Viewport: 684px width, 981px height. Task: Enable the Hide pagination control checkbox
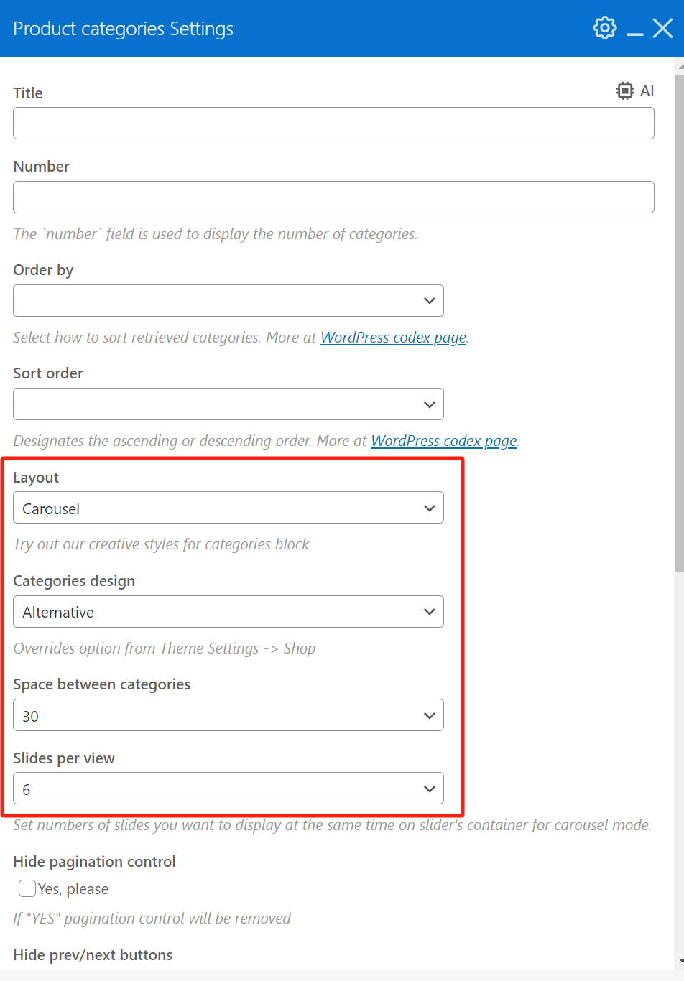pos(27,888)
